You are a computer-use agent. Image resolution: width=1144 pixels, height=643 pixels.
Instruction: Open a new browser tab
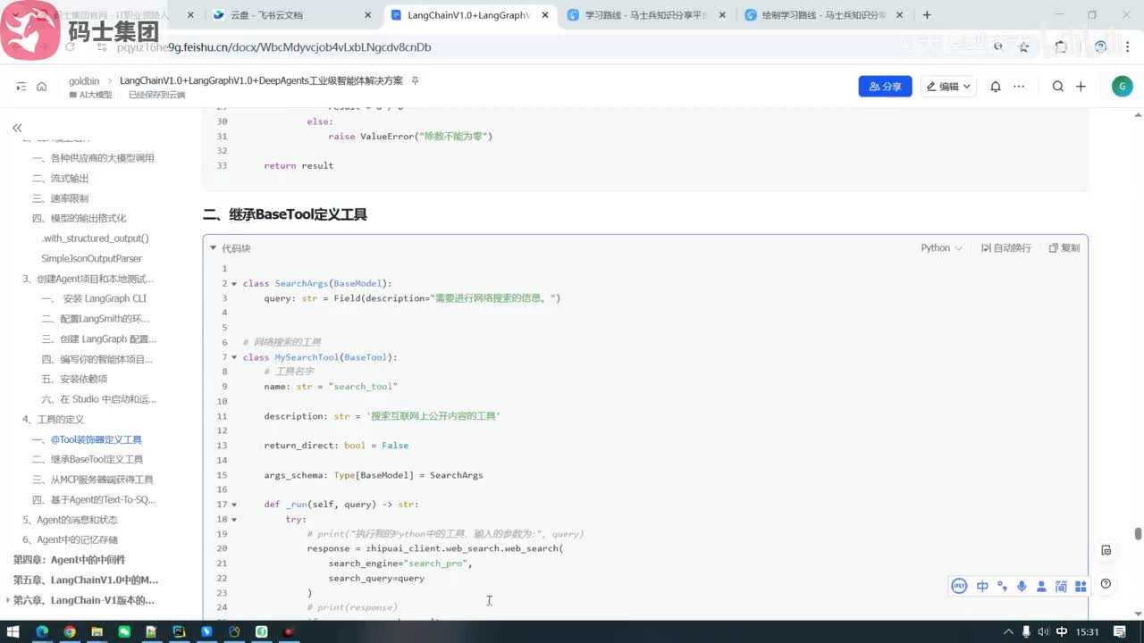point(927,15)
